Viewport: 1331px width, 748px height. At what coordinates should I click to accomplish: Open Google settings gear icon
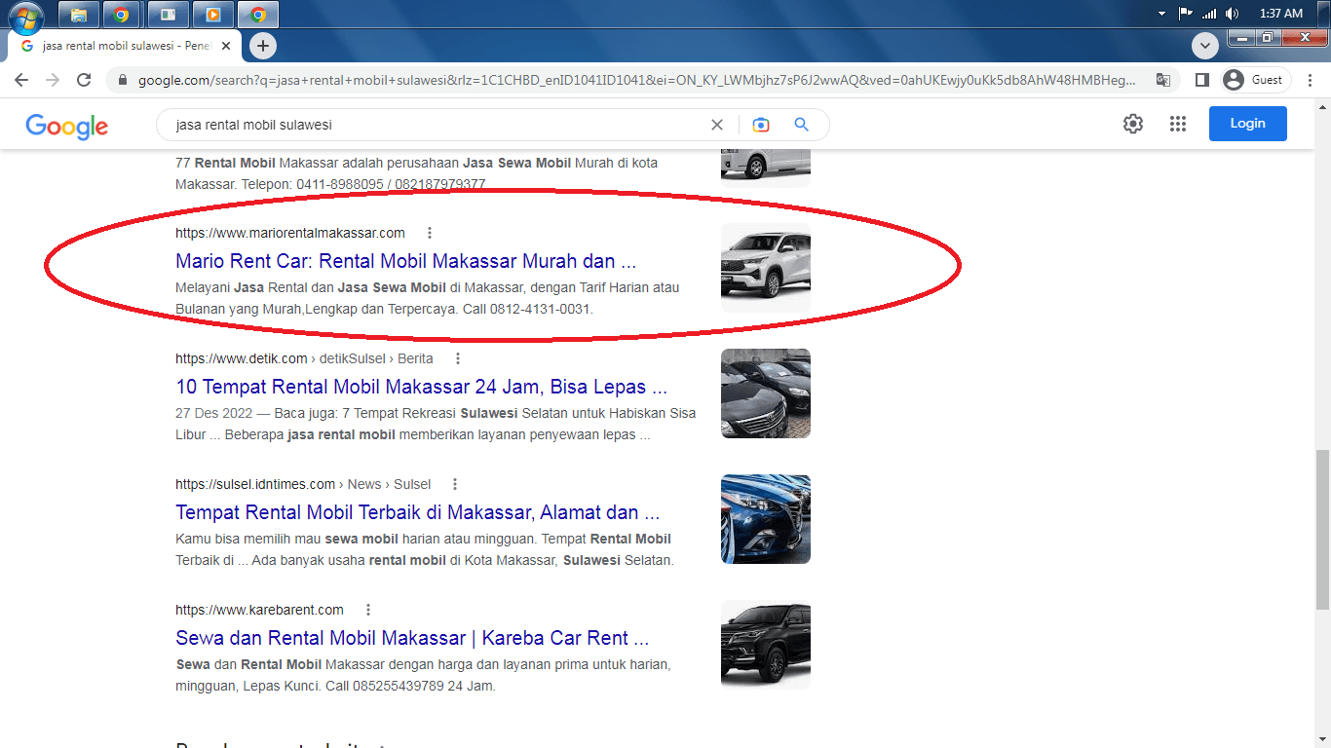click(x=1132, y=124)
